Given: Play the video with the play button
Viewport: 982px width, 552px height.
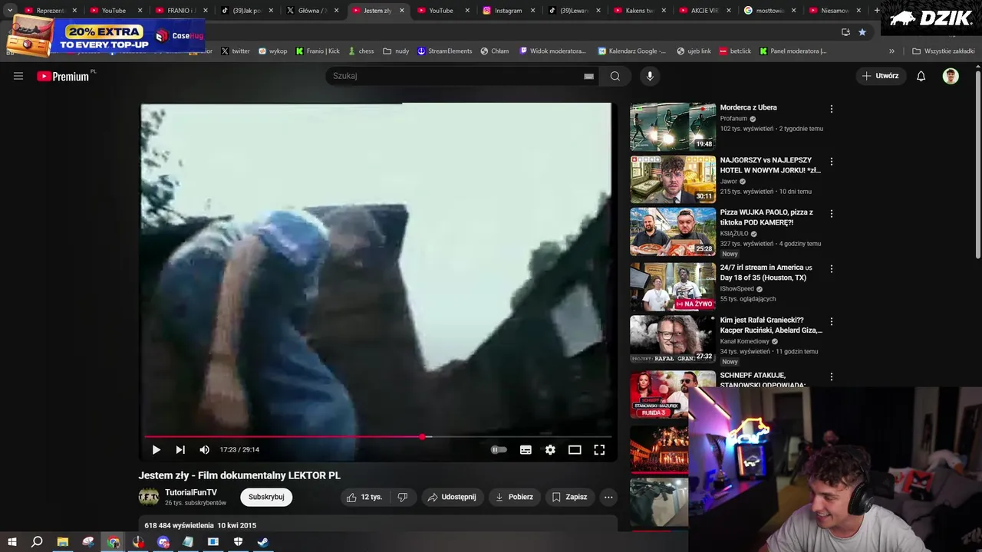Looking at the screenshot, I should 156,450.
